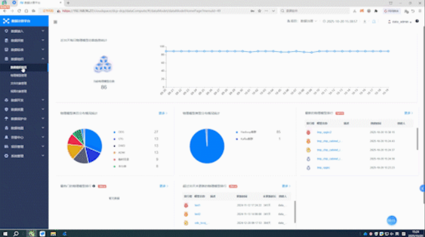The height and width of the screenshot is (237, 425).
Task: Click the blue document icon in page header
Action: pyautogui.click(x=374, y=21)
